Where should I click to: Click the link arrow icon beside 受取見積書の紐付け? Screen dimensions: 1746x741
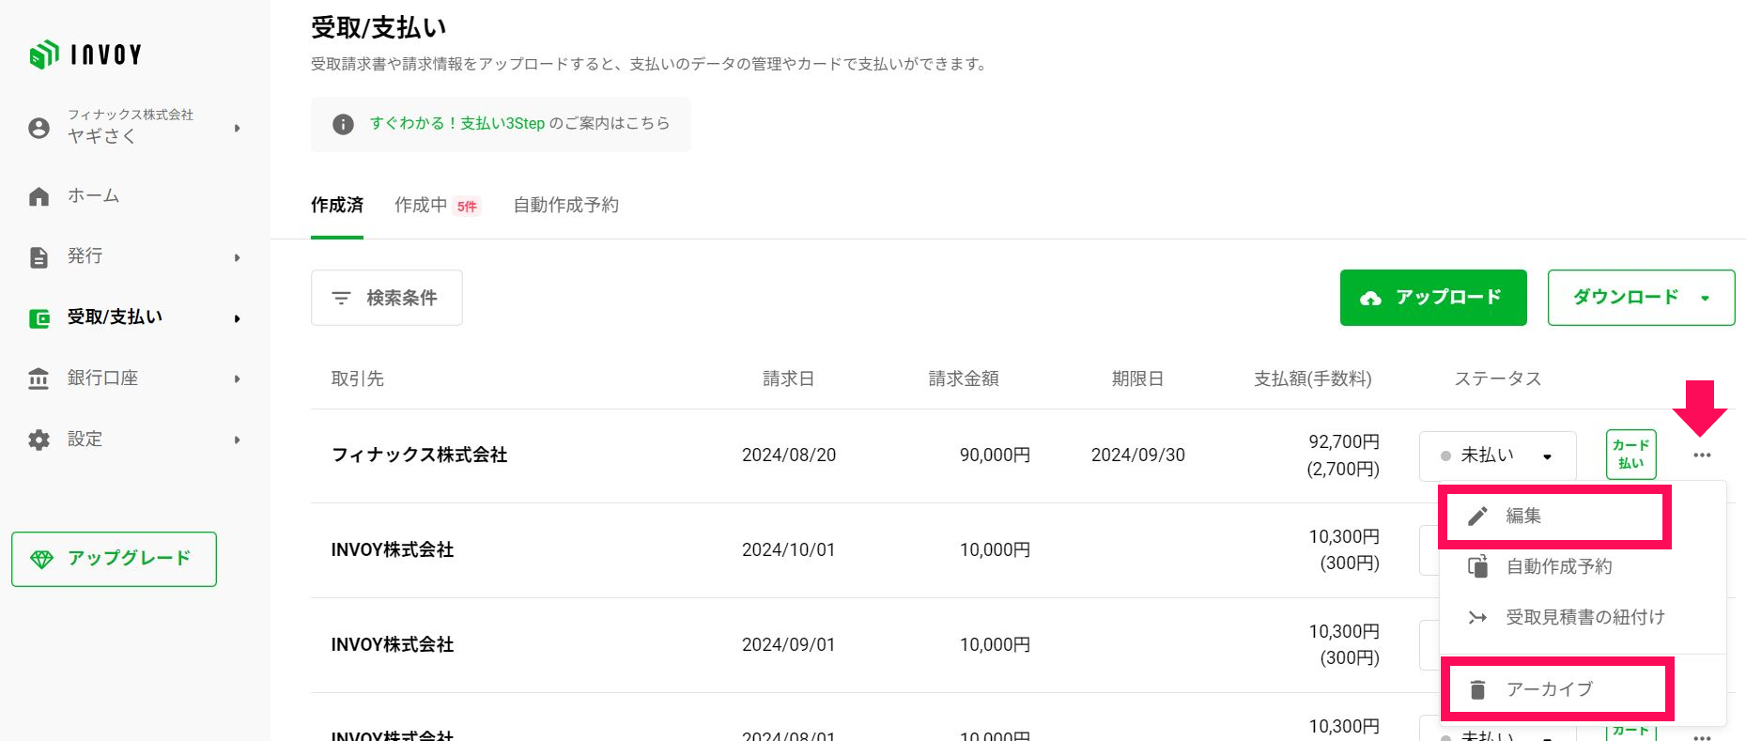[x=1477, y=617]
